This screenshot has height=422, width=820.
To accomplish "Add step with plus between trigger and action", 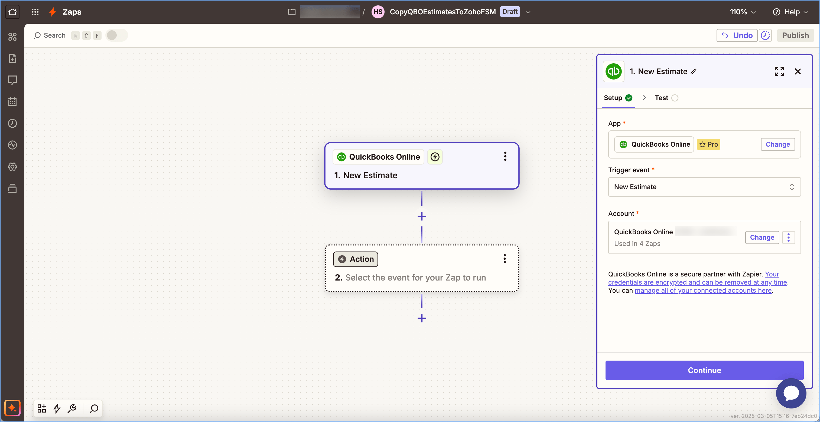I will [x=422, y=217].
